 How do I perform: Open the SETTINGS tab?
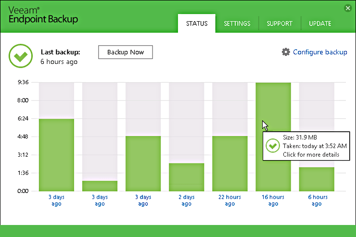[237, 24]
